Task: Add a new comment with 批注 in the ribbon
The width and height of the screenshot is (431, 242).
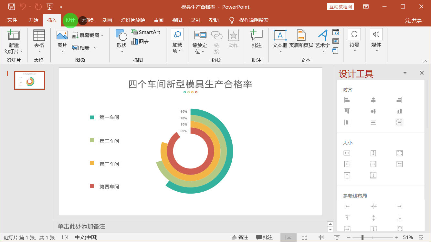Action: 257,39
